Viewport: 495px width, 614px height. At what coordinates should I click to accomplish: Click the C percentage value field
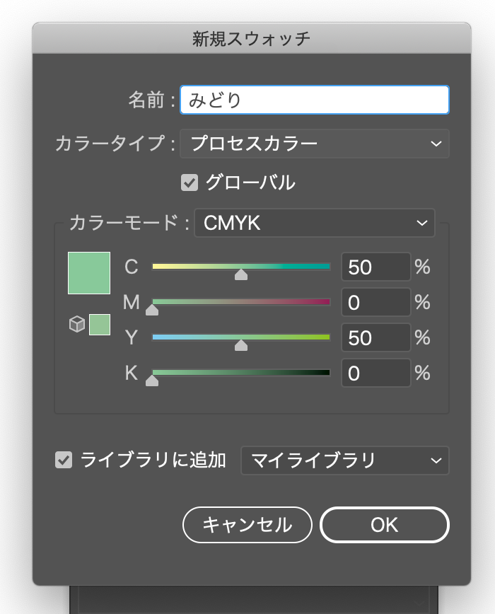click(x=375, y=267)
